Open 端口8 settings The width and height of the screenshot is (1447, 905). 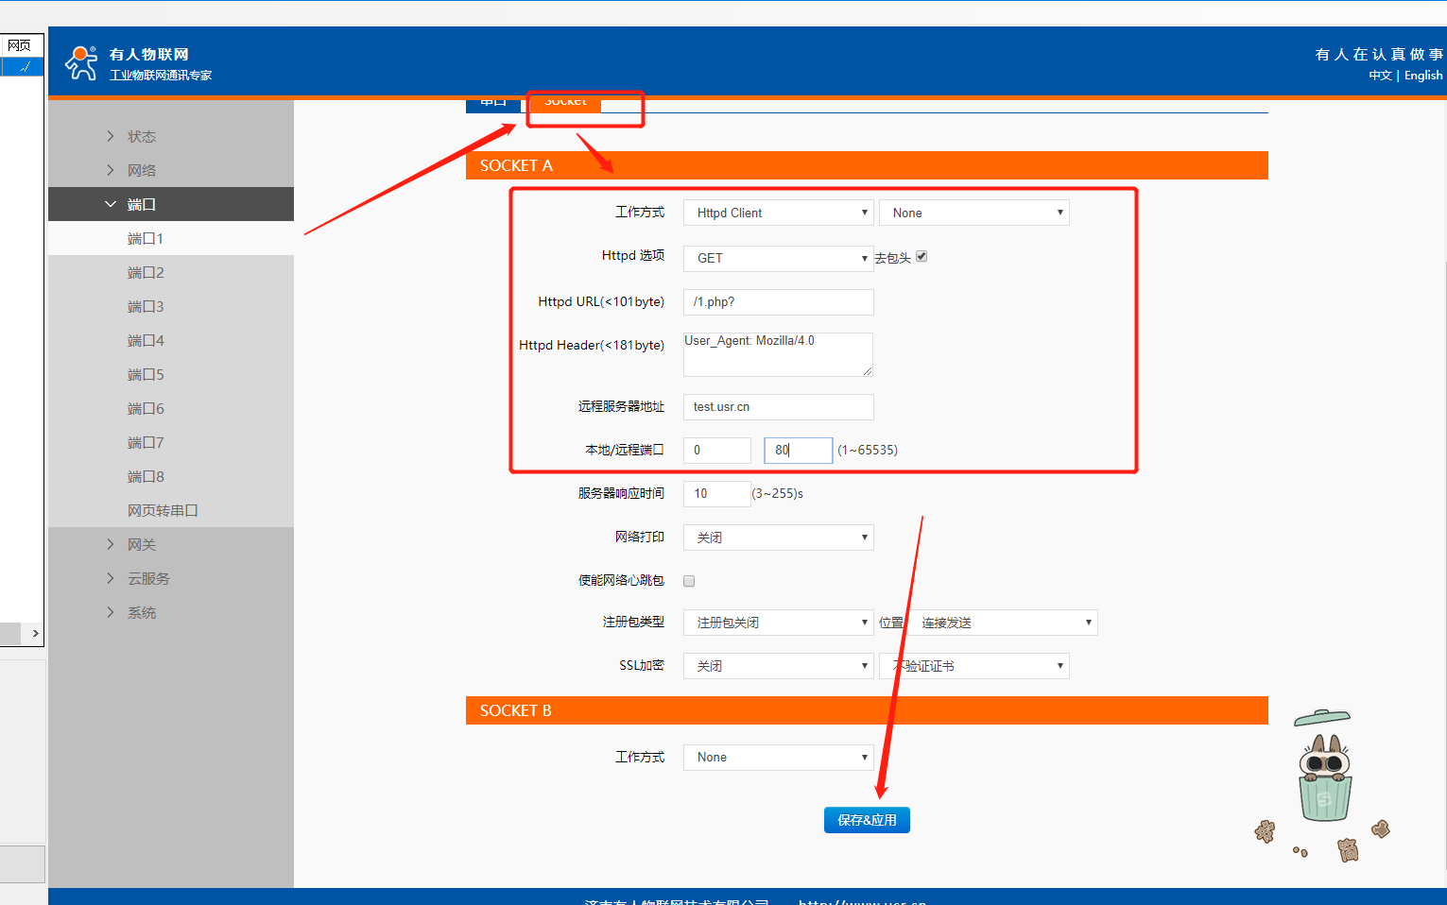pos(171,476)
